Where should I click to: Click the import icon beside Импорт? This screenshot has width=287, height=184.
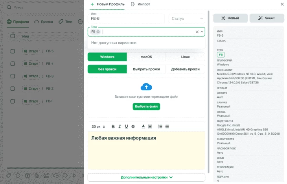[x=133, y=4]
